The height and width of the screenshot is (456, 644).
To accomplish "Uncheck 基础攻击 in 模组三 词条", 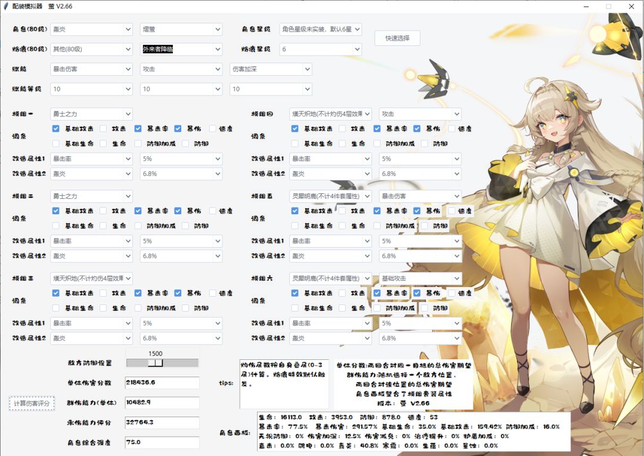I will coord(56,293).
